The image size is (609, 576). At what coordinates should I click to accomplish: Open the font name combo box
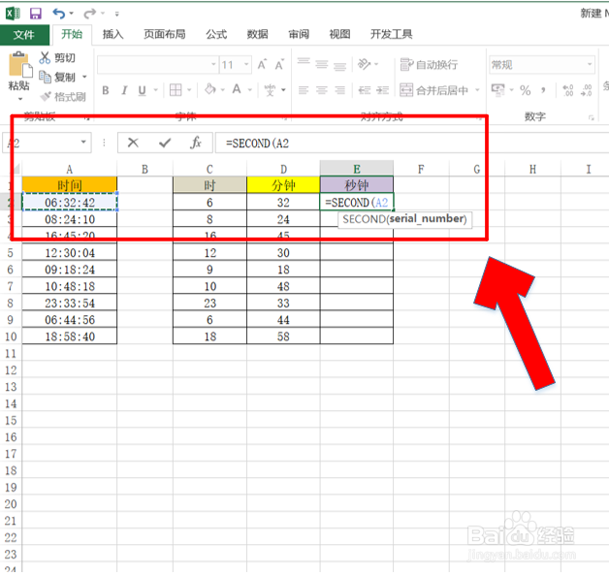(157, 64)
